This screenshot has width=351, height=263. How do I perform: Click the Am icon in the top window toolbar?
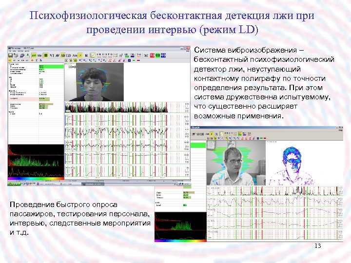75,56
